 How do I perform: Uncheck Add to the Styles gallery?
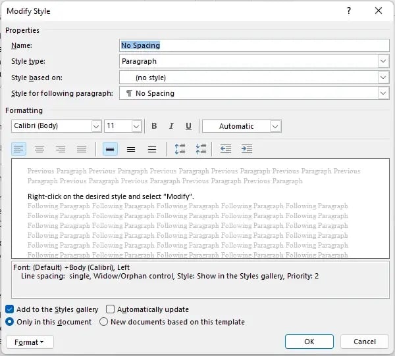(10, 309)
